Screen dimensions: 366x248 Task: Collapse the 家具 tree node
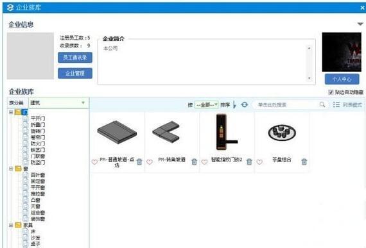(x=11, y=225)
